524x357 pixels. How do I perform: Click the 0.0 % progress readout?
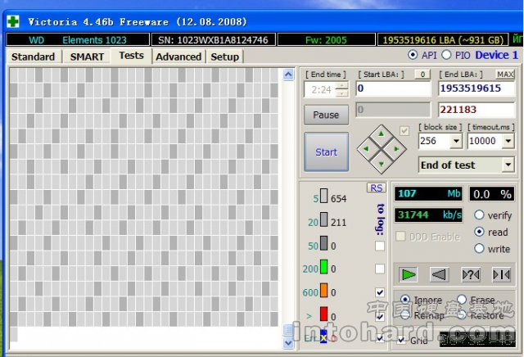pos(492,194)
